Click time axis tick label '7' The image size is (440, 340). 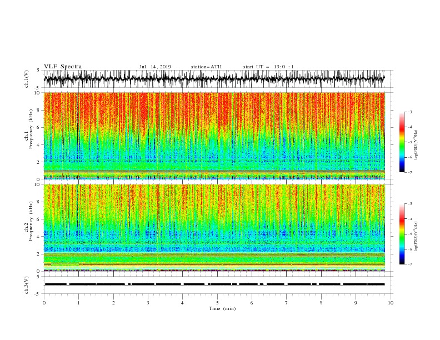(286, 303)
